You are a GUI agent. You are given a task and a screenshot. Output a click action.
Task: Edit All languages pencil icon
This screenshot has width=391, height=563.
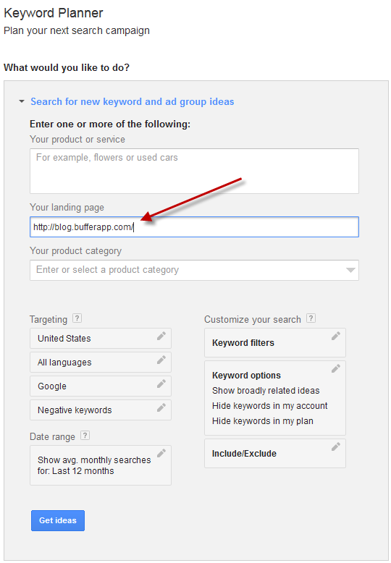[x=161, y=360]
